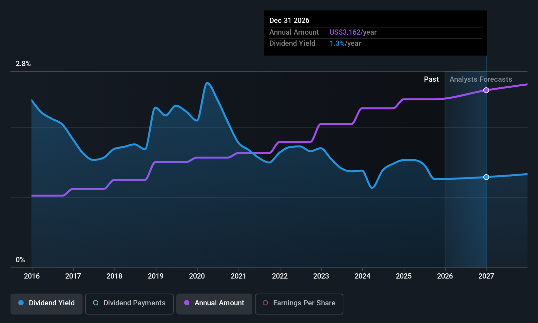538x323 pixels.
Task: Click the 2.8% y-axis label
Action: pyautogui.click(x=23, y=64)
